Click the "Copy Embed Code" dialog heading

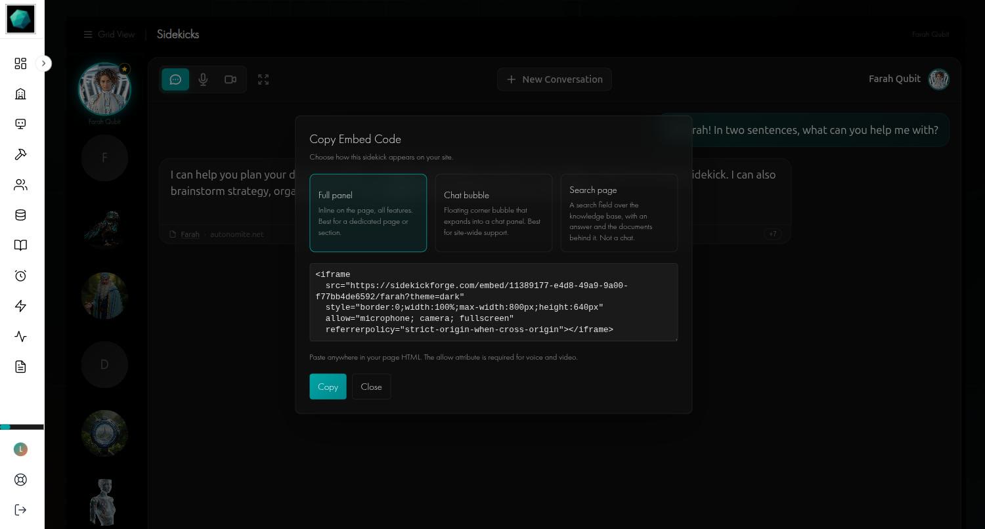[x=355, y=139]
